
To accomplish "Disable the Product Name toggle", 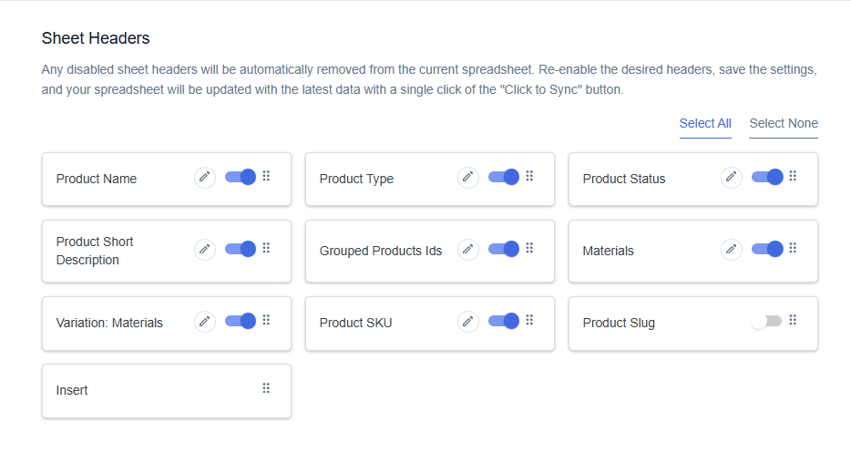I will tap(241, 177).
